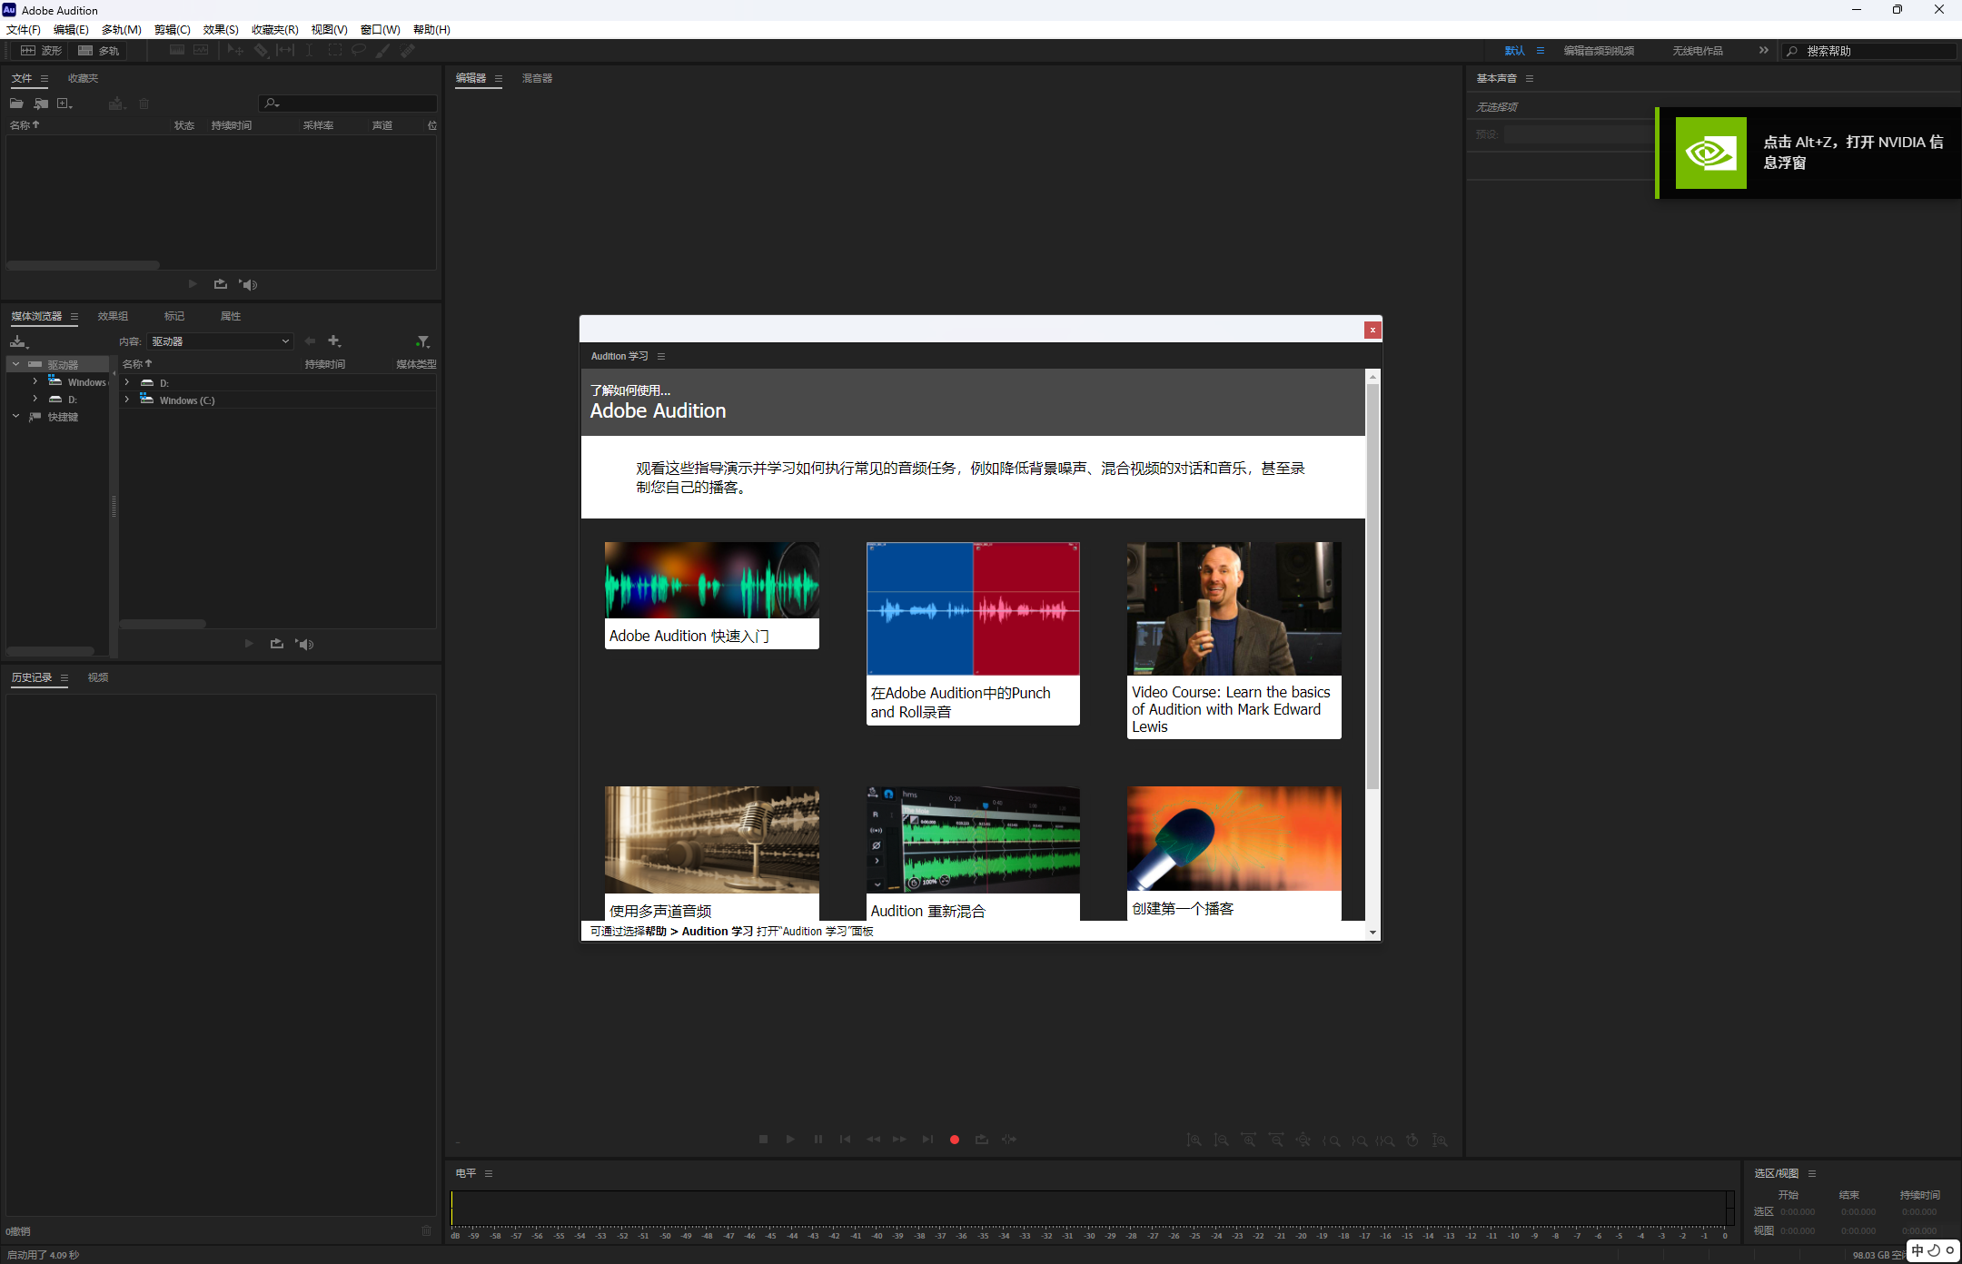This screenshot has width=1962, height=1264.
Task: Select 编辑音频到视频 workspace
Action: click(x=1598, y=51)
